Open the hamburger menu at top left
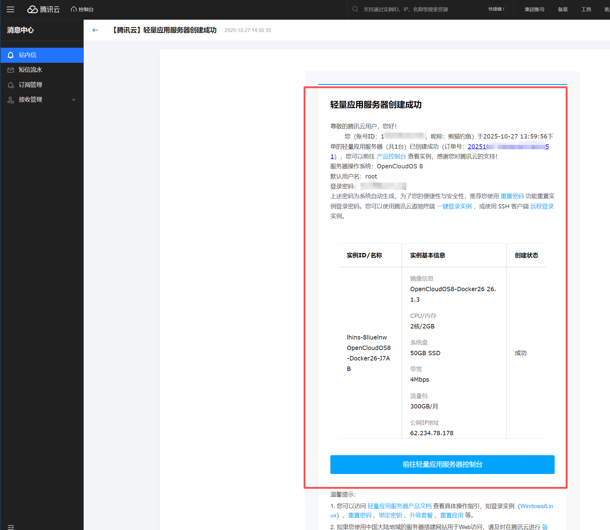Screen dimensions: 610x530 coord(10,9)
